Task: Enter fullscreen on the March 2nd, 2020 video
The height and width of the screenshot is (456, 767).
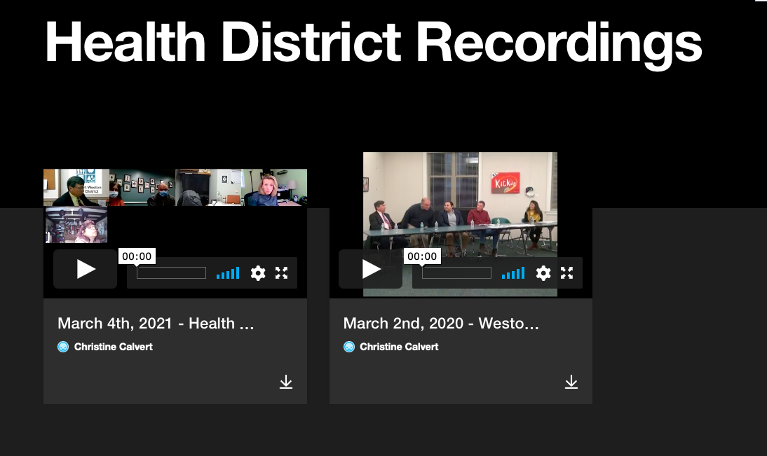Action: (x=566, y=273)
